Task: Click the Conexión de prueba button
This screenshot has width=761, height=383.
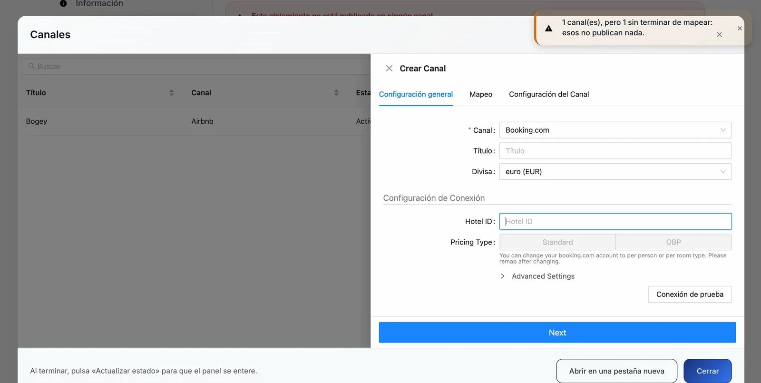Action: (690, 295)
